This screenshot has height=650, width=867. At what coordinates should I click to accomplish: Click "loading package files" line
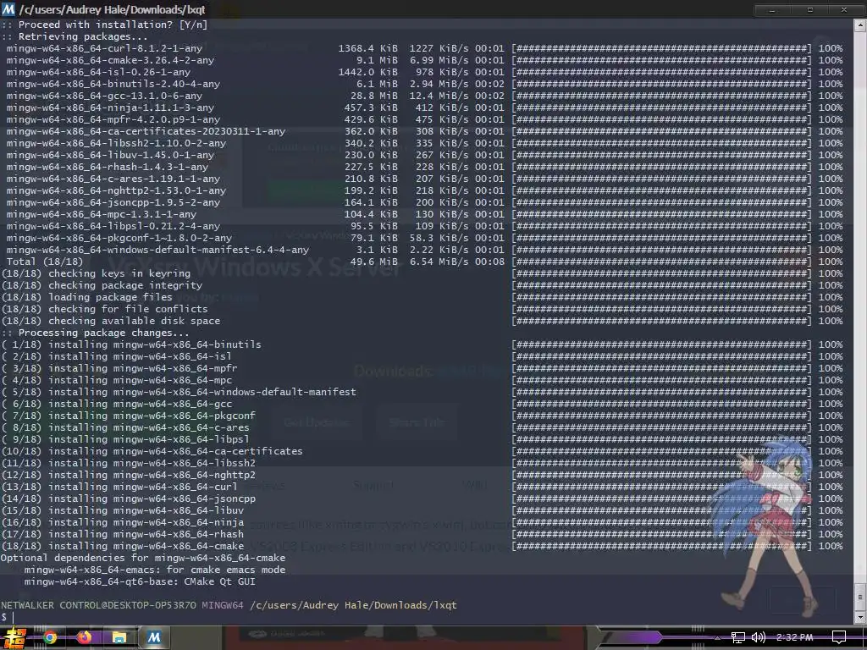(422, 297)
